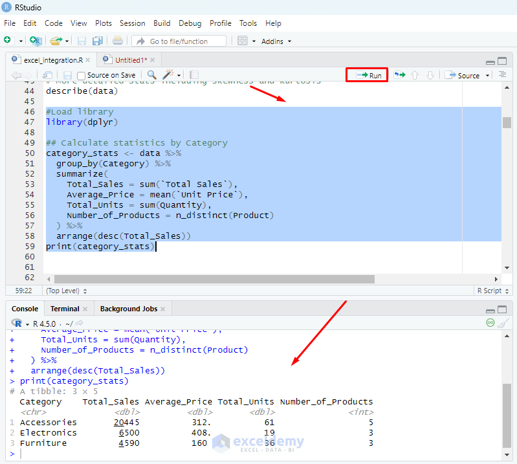Close the Background Jobs tab

click(x=163, y=309)
